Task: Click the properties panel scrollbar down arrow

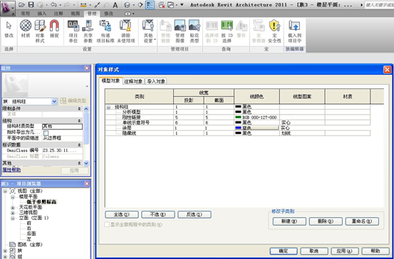Action: (x=86, y=163)
